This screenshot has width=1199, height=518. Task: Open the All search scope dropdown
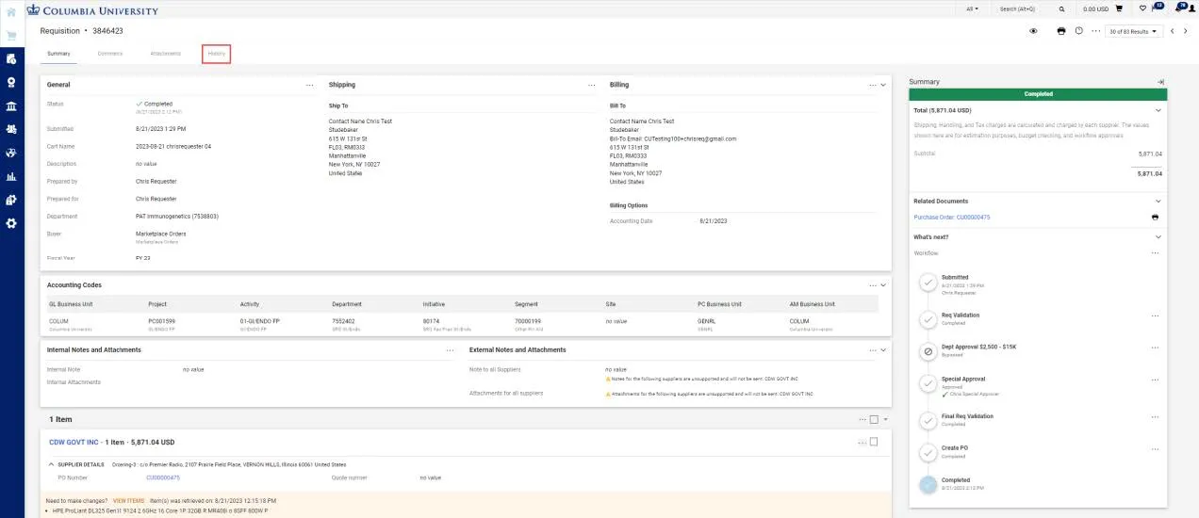pyautogui.click(x=973, y=8)
